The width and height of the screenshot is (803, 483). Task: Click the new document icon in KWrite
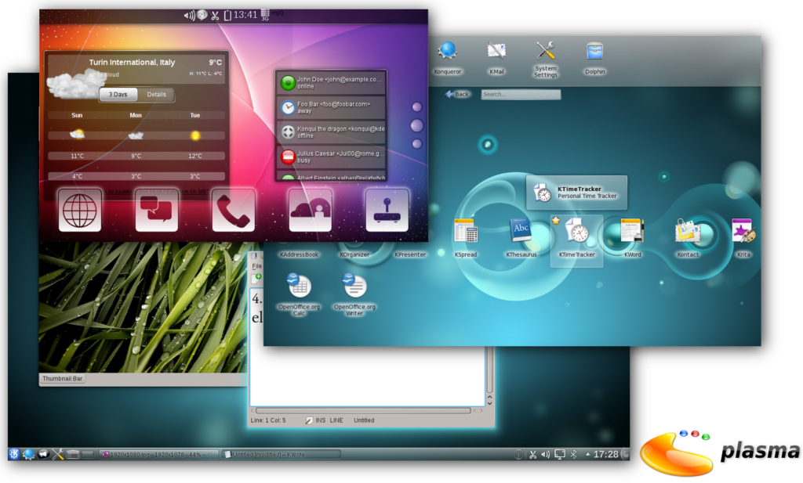[x=256, y=279]
